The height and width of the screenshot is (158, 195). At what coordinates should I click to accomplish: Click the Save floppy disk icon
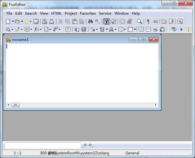[36, 22]
